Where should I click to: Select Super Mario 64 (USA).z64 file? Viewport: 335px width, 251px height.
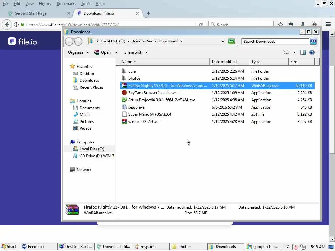click(x=218, y=114)
